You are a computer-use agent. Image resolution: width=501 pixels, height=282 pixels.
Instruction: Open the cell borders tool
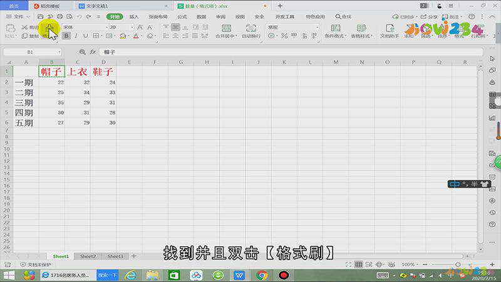96,36
